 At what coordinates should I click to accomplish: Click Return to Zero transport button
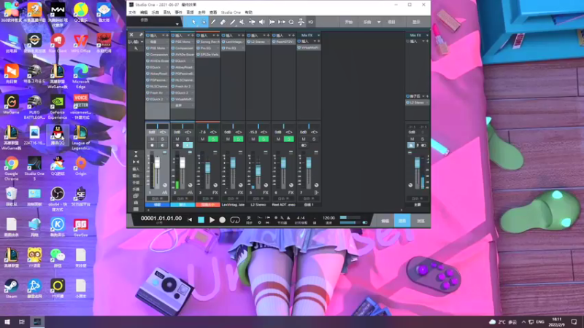click(190, 220)
